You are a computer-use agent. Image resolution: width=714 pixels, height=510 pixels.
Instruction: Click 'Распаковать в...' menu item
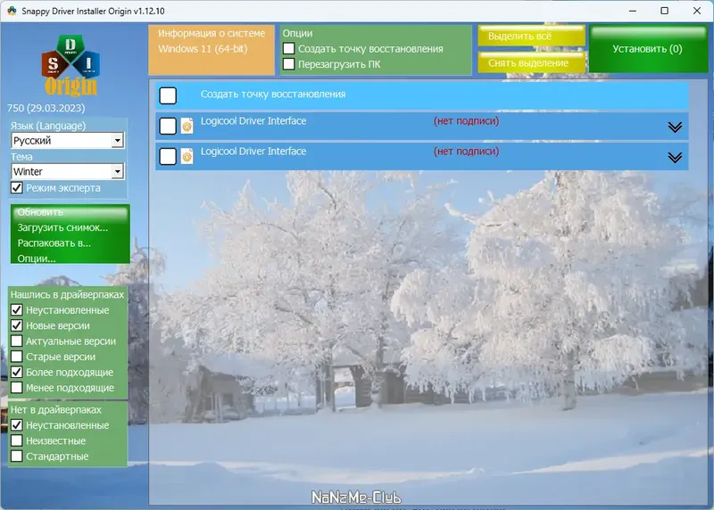pos(54,243)
